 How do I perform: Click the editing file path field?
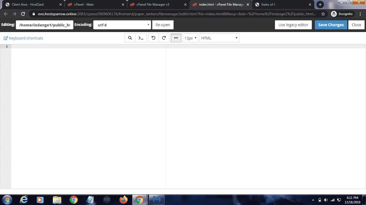[x=44, y=25]
